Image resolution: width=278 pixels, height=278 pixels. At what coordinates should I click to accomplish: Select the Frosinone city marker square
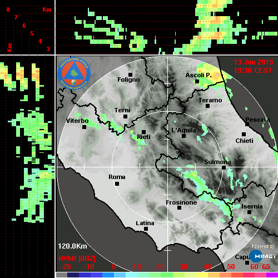tap(179, 207)
